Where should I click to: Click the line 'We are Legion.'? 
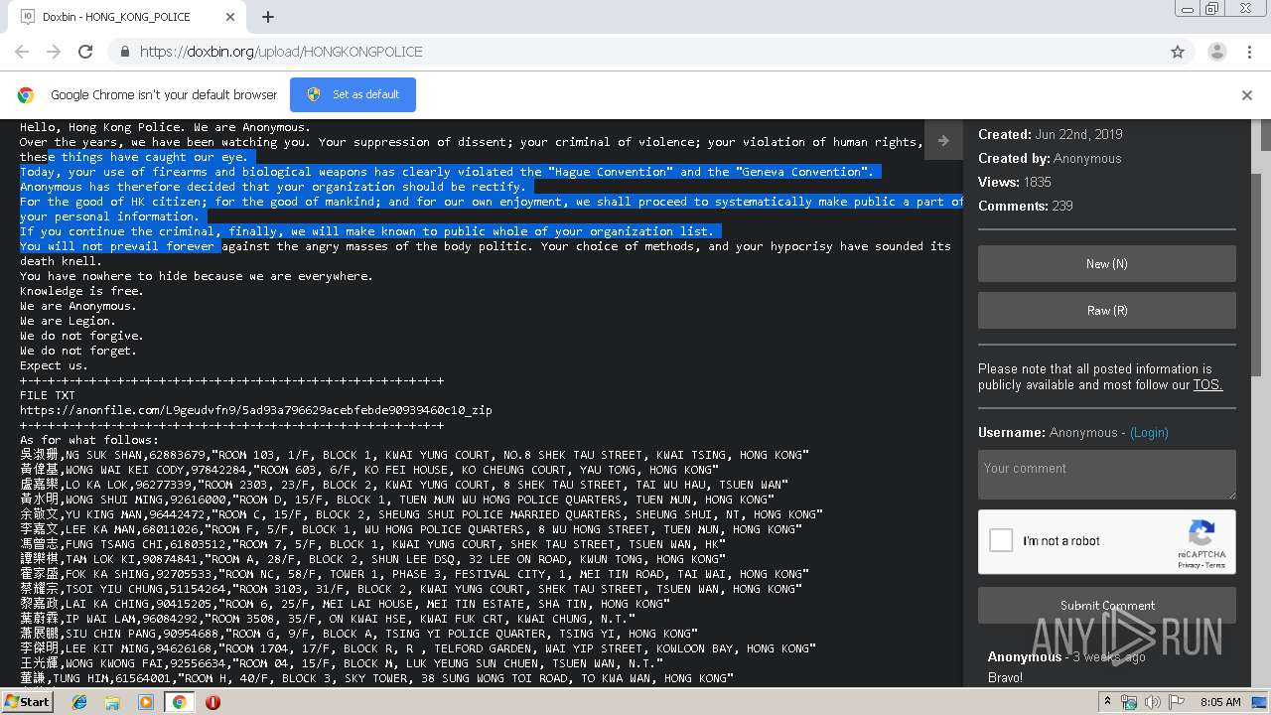[x=68, y=321]
